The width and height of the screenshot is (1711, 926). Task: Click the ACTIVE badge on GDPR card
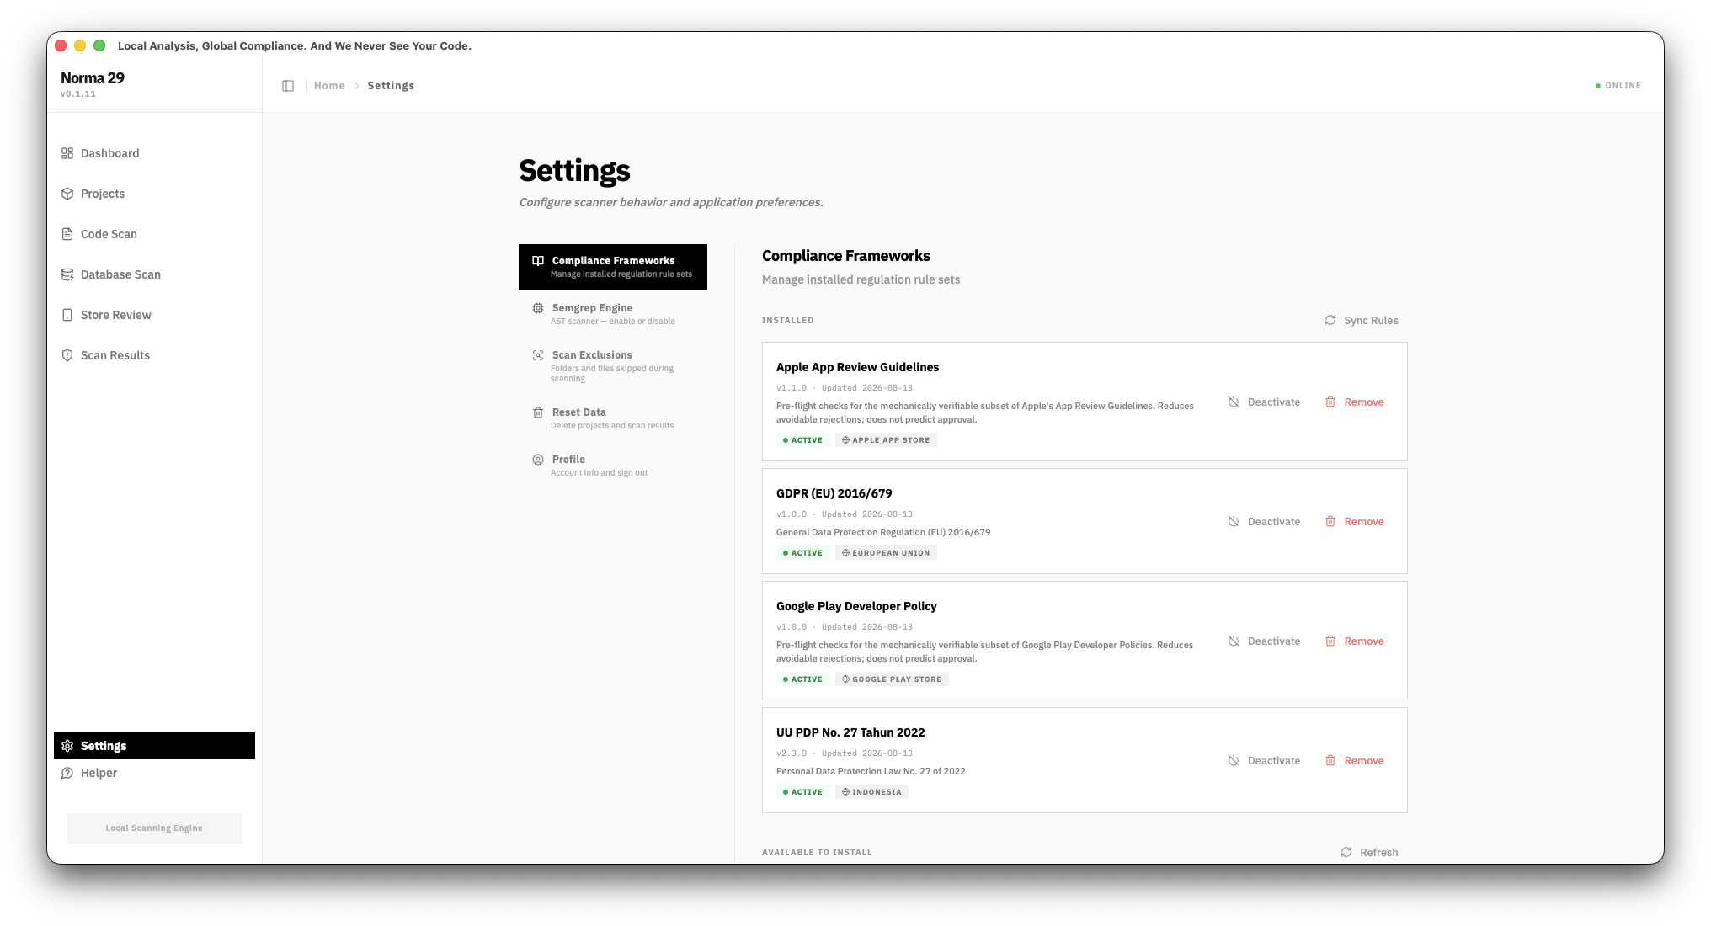tap(802, 553)
